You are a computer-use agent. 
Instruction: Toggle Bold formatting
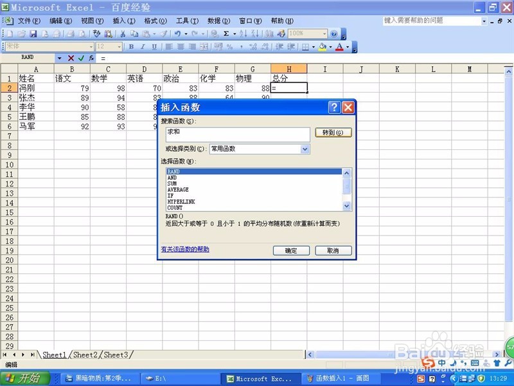pyautogui.click(x=131, y=47)
